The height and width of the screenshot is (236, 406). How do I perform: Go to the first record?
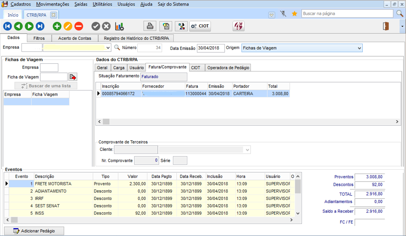tap(7, 26)
